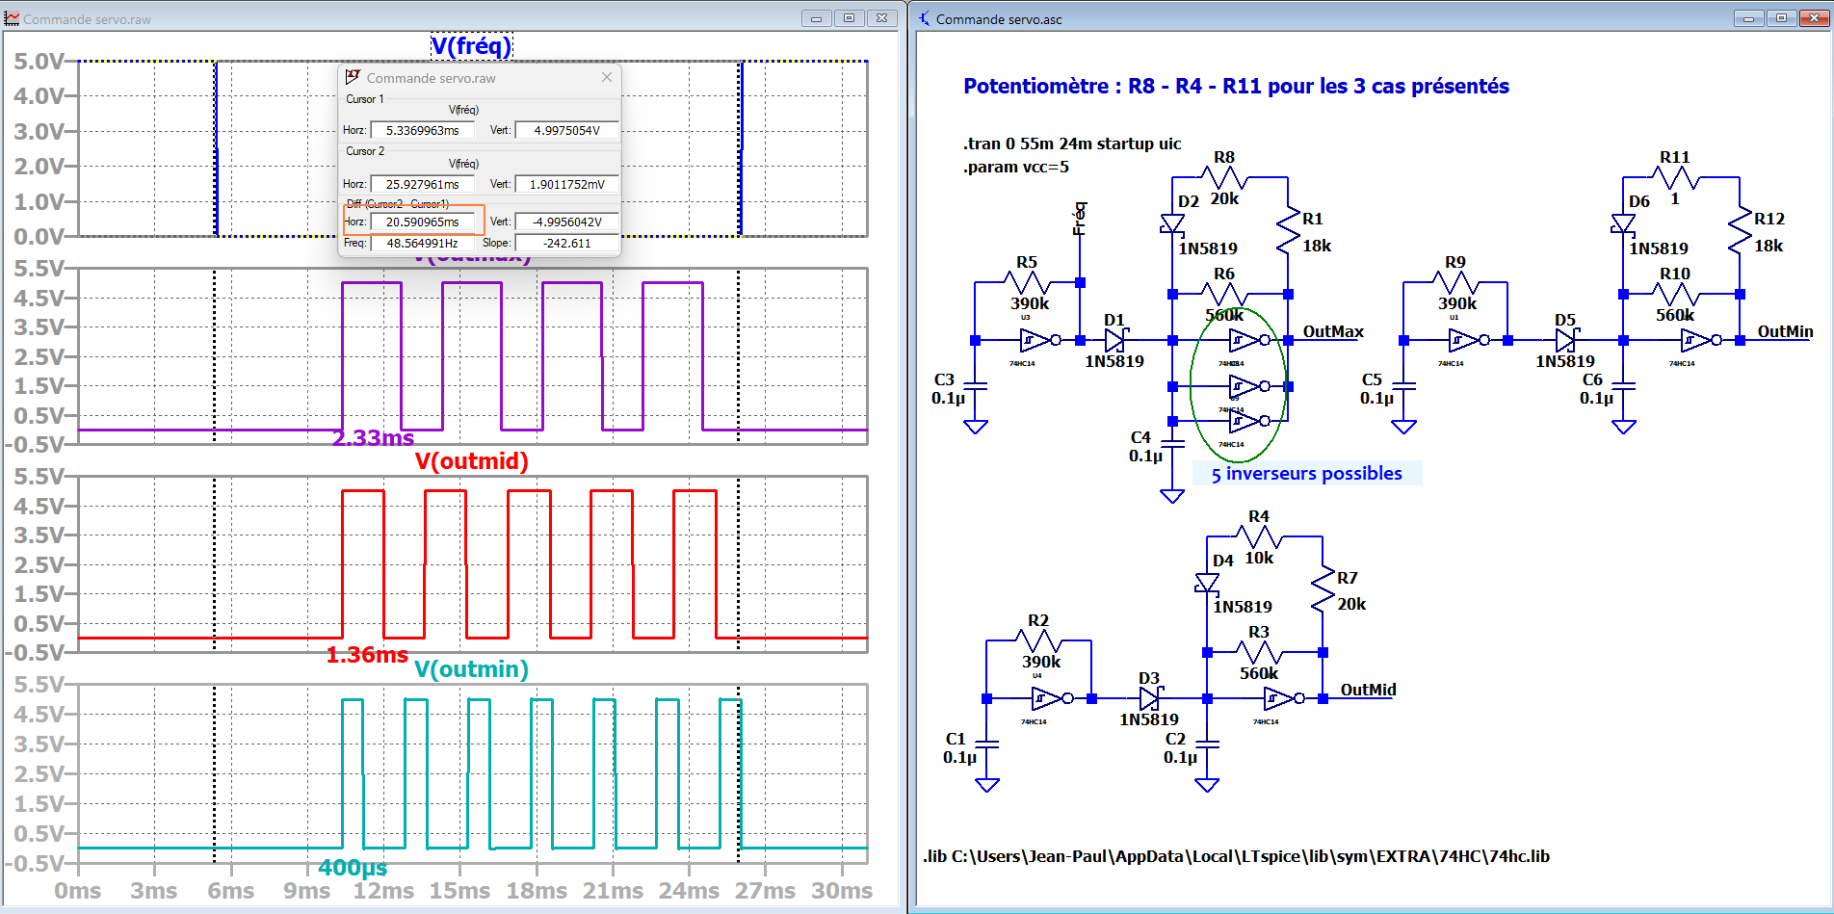
Task: Select the .tran simulation directive text
Action: coord(1071,144)
